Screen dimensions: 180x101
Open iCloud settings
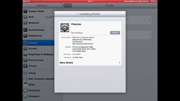point(39,73)
